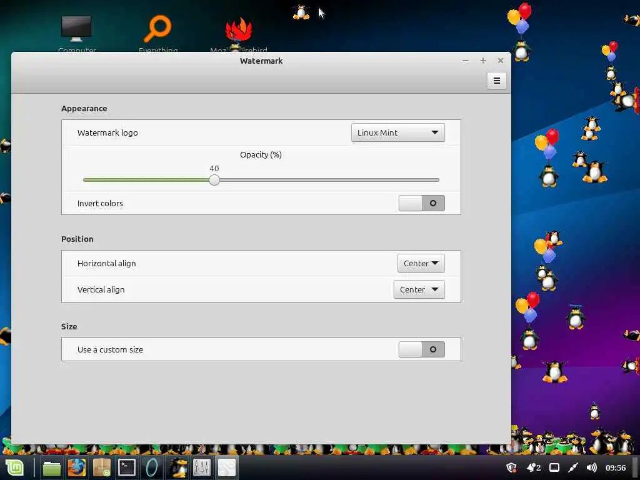Click the Position section heading
Viewport: 640px width, 480px height.
click(77, 239)
